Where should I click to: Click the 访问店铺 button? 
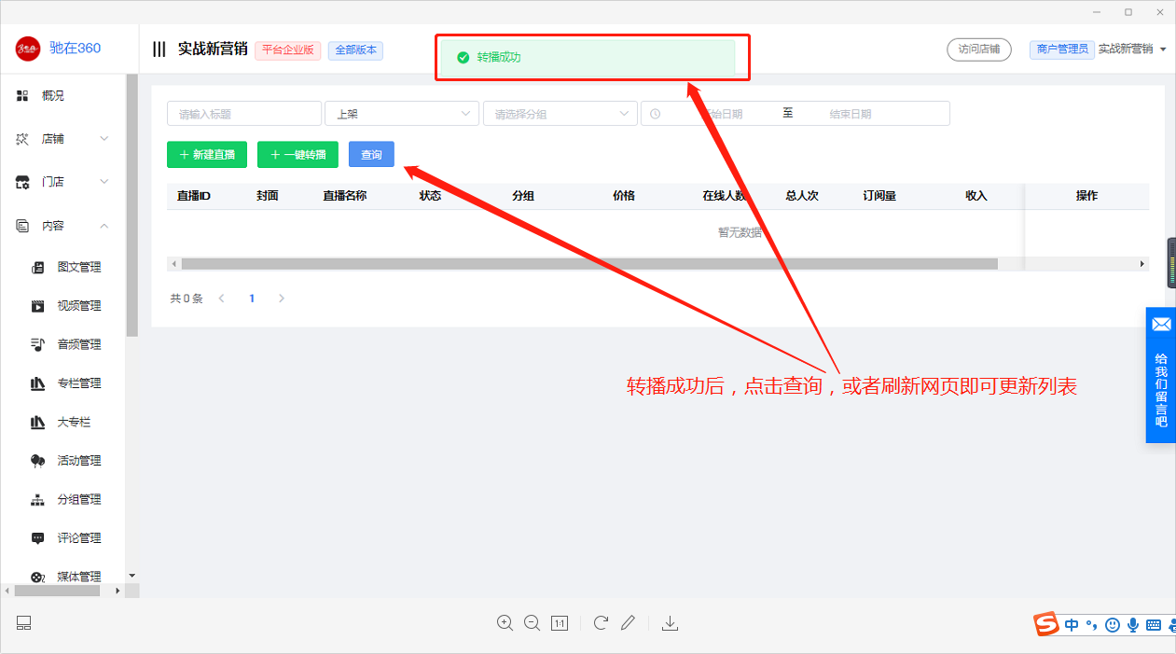979,49
